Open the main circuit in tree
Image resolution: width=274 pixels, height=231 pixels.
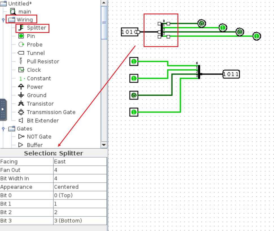tap(24, 12)
